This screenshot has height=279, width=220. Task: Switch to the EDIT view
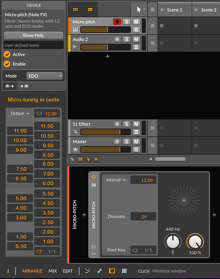68,271
